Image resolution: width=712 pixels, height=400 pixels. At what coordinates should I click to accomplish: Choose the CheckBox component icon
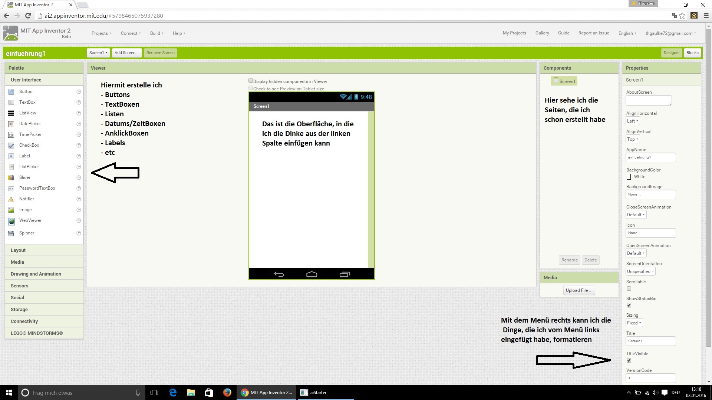coord(11,145)
